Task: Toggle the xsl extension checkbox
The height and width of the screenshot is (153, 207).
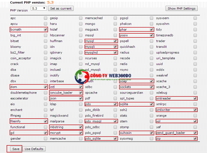Action: pyautogui.click(x=195, y=121)
